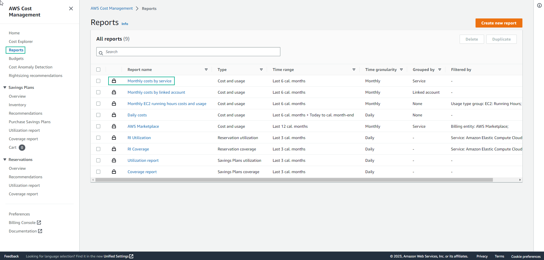Focus the reports Search field
The width and height of the screenshot is (544, 260).
(x=188, y=52)
